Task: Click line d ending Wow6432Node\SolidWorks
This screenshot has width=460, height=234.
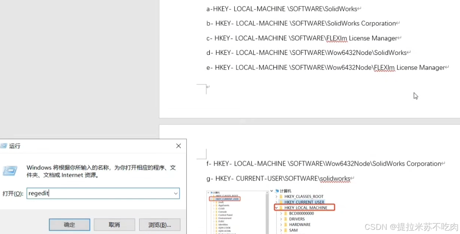Action: [307, 53]
